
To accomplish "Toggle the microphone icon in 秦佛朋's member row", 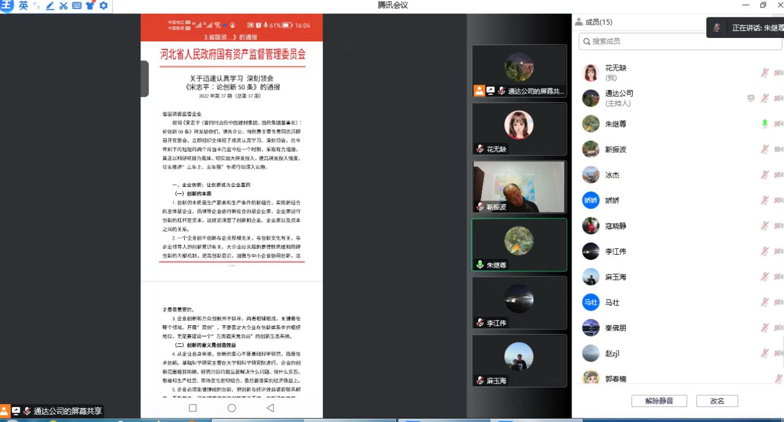I will (x=764, y=328).
